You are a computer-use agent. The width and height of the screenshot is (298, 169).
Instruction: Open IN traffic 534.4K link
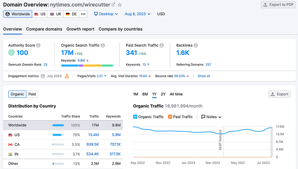pos(93,154)
